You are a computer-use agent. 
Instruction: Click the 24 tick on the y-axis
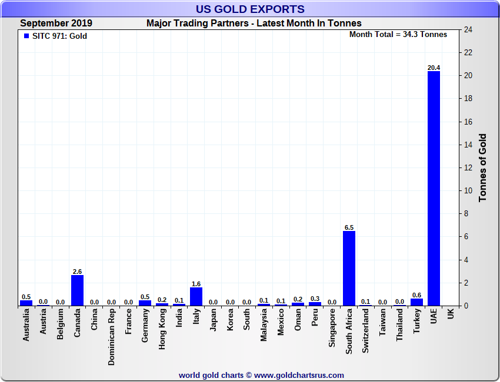(x=468, y=29)
